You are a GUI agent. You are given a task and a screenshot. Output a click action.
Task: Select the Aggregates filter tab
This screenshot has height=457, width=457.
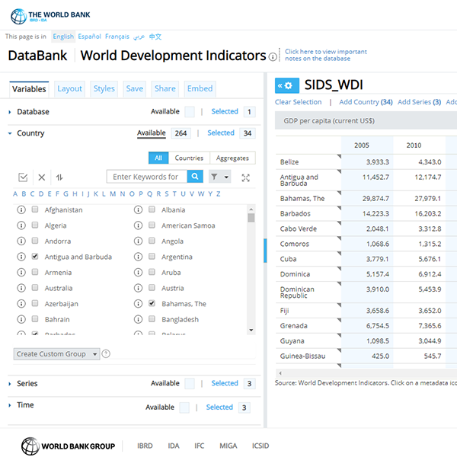point(232,158)
